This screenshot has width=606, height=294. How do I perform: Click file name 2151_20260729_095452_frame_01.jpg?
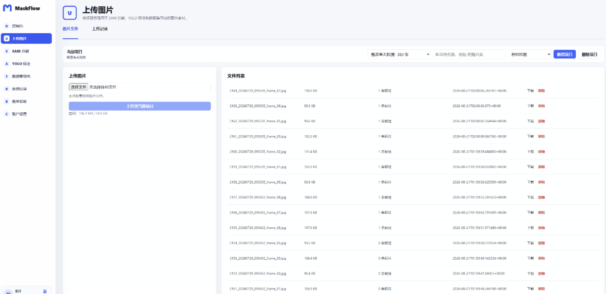258,288
